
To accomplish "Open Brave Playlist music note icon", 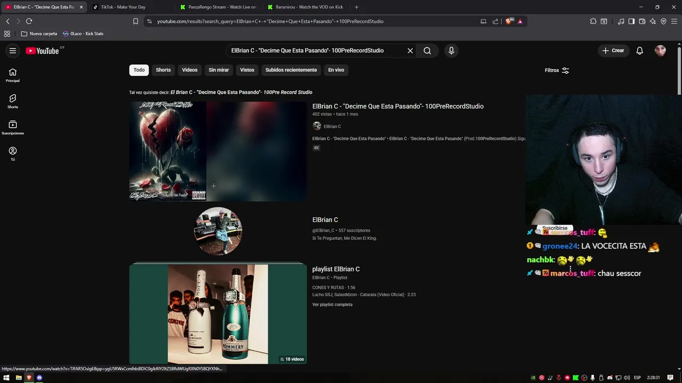I will click(x=621, y=21).
